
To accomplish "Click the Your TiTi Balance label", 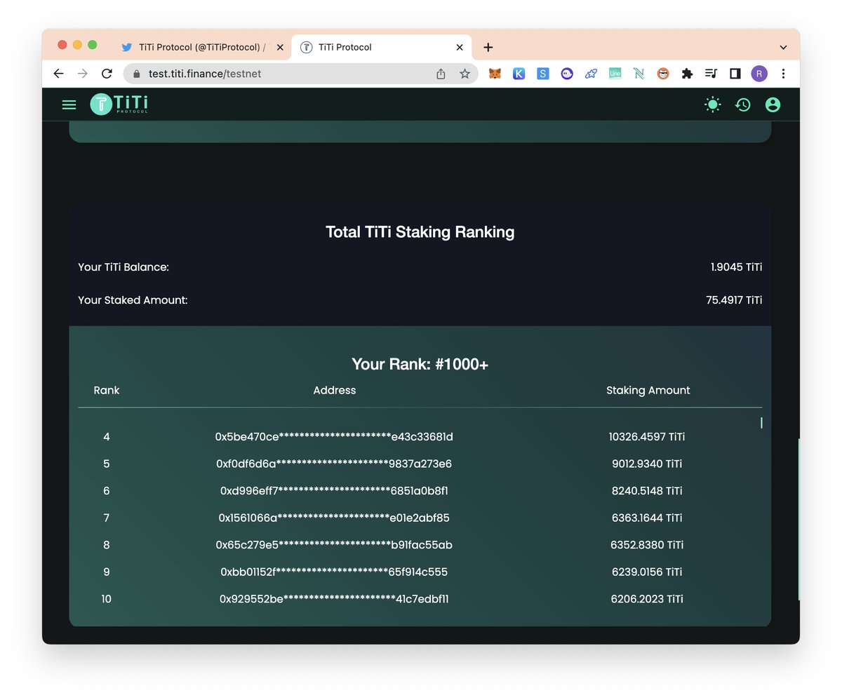I will click(x=123, y=267).
